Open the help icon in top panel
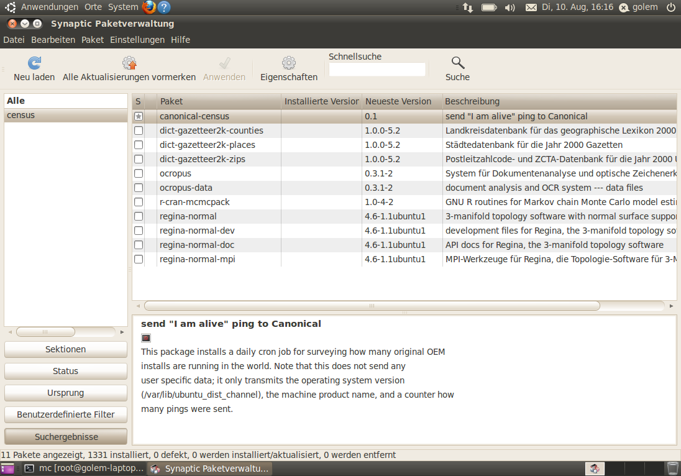The image size is (681, 476). pyautogui.click(x=164, y=7)
